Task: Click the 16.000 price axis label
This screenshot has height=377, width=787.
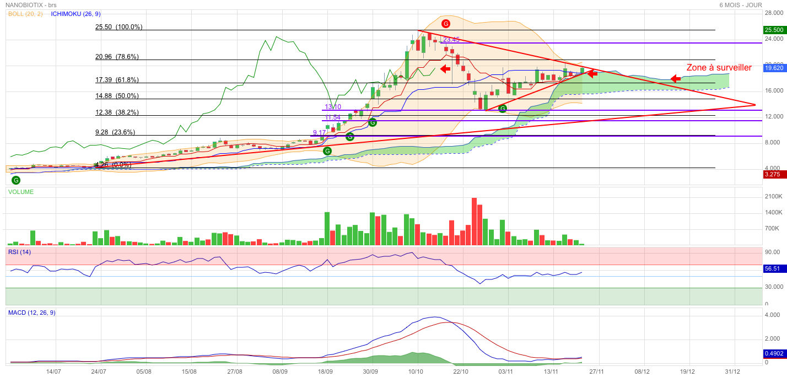Action: pos(774,91)
